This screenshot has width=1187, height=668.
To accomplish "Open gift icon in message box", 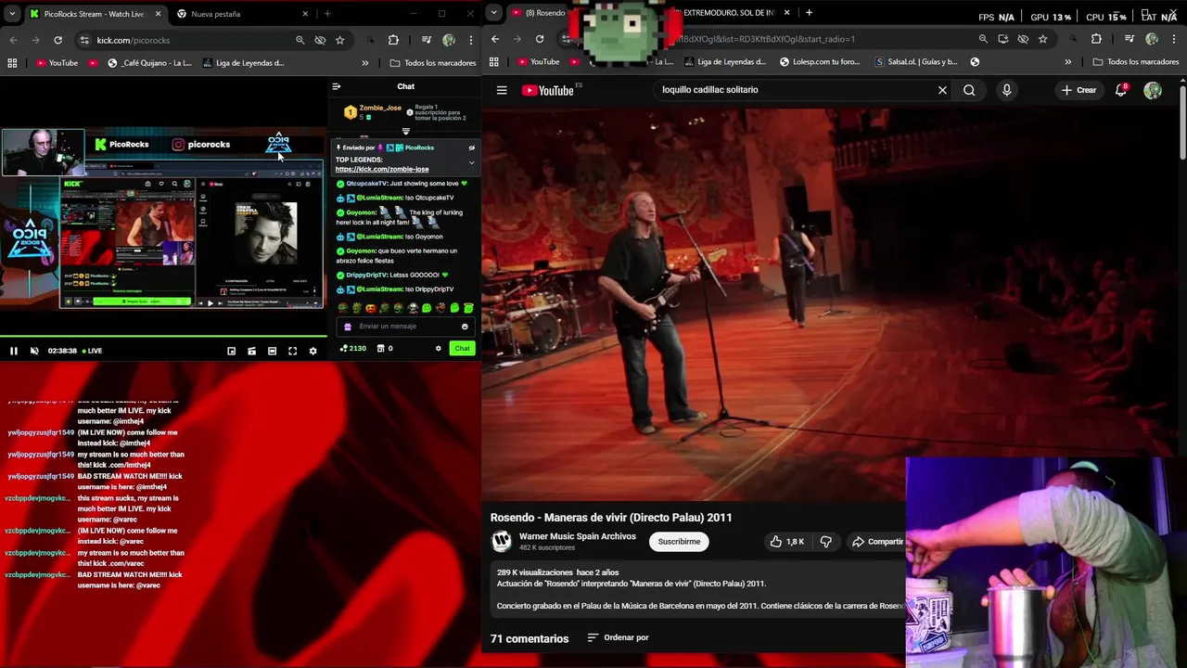I will (348, 327).
